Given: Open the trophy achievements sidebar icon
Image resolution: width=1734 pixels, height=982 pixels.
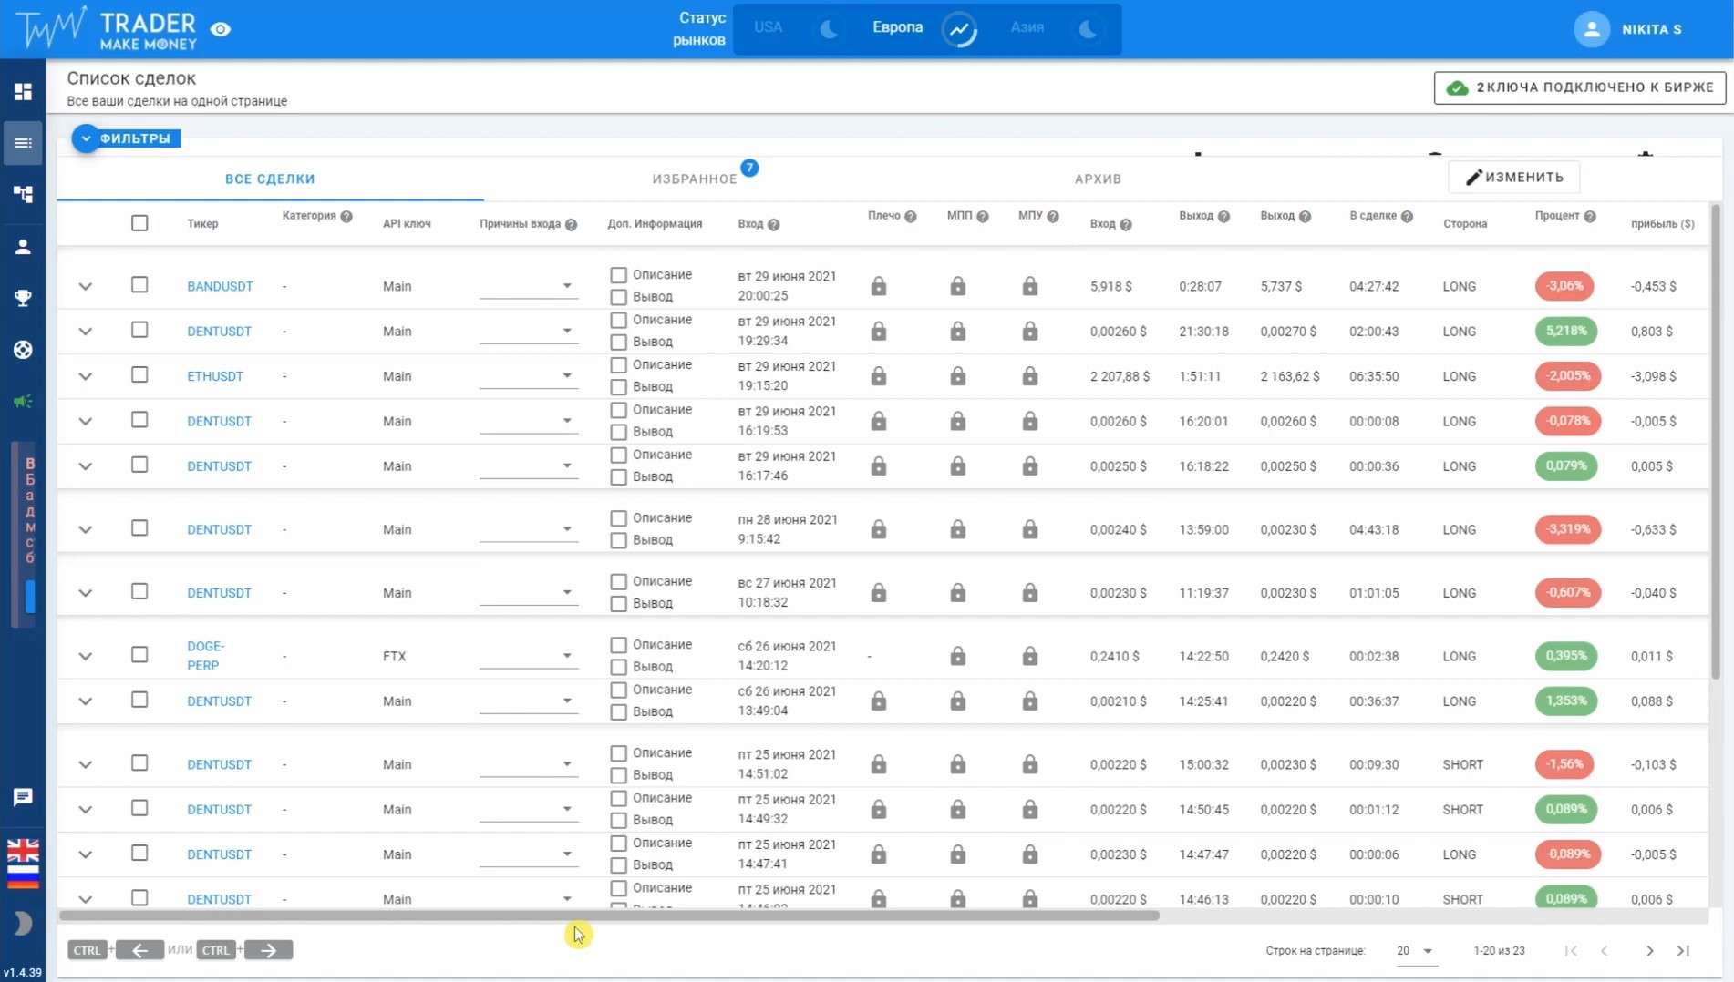Looking at the screenshot, I should (23, 298).
